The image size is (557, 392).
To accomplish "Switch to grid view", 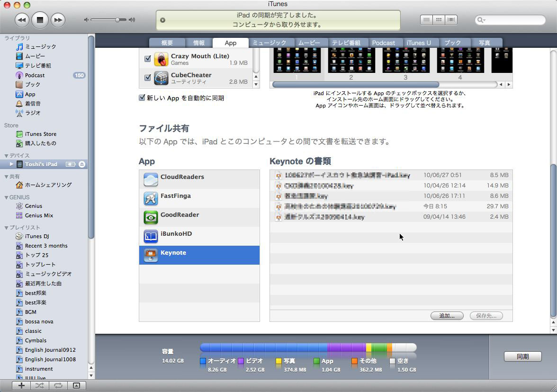I will 439,20.
